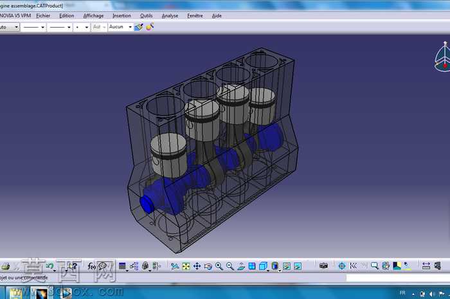
Task: Click the Multi-View four-pane icon
Action: pyautogui.click(x=252, y=266)
